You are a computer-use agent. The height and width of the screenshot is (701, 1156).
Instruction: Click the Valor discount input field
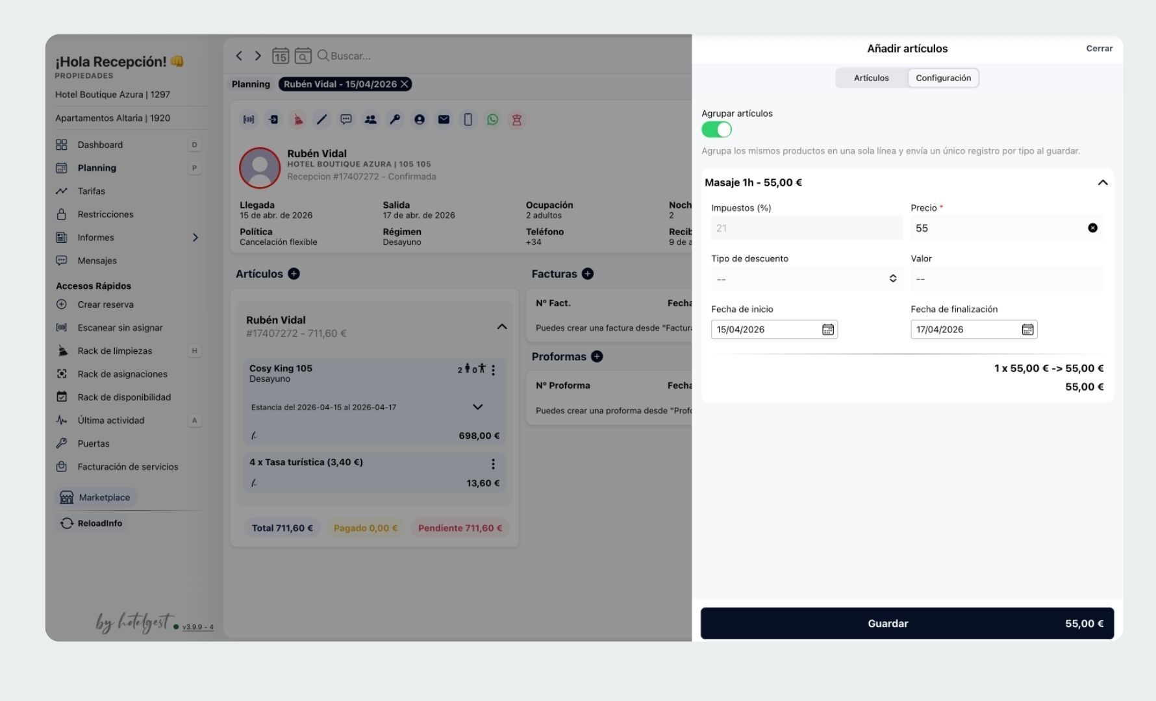click(x=1007, y=278)
